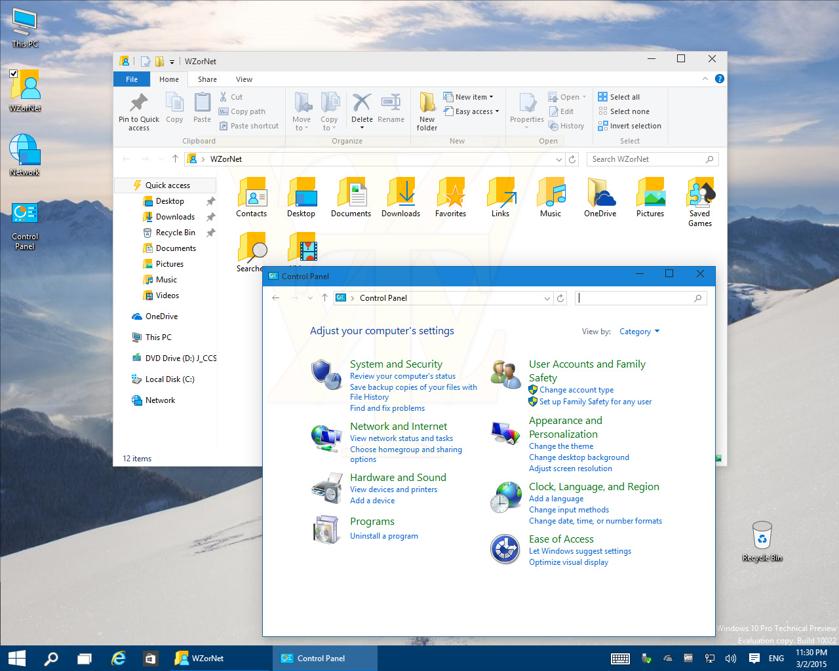Click the New folder icon
Image resolution: width=839 pixels, height=671 pixels.
pos(427,103)
